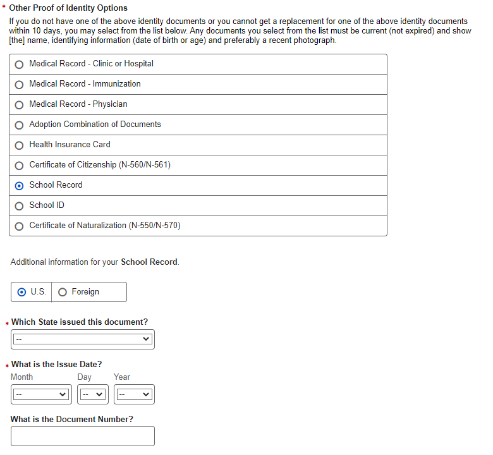
Task: Click the School ID label text
Action: click(x=47, y=205)
